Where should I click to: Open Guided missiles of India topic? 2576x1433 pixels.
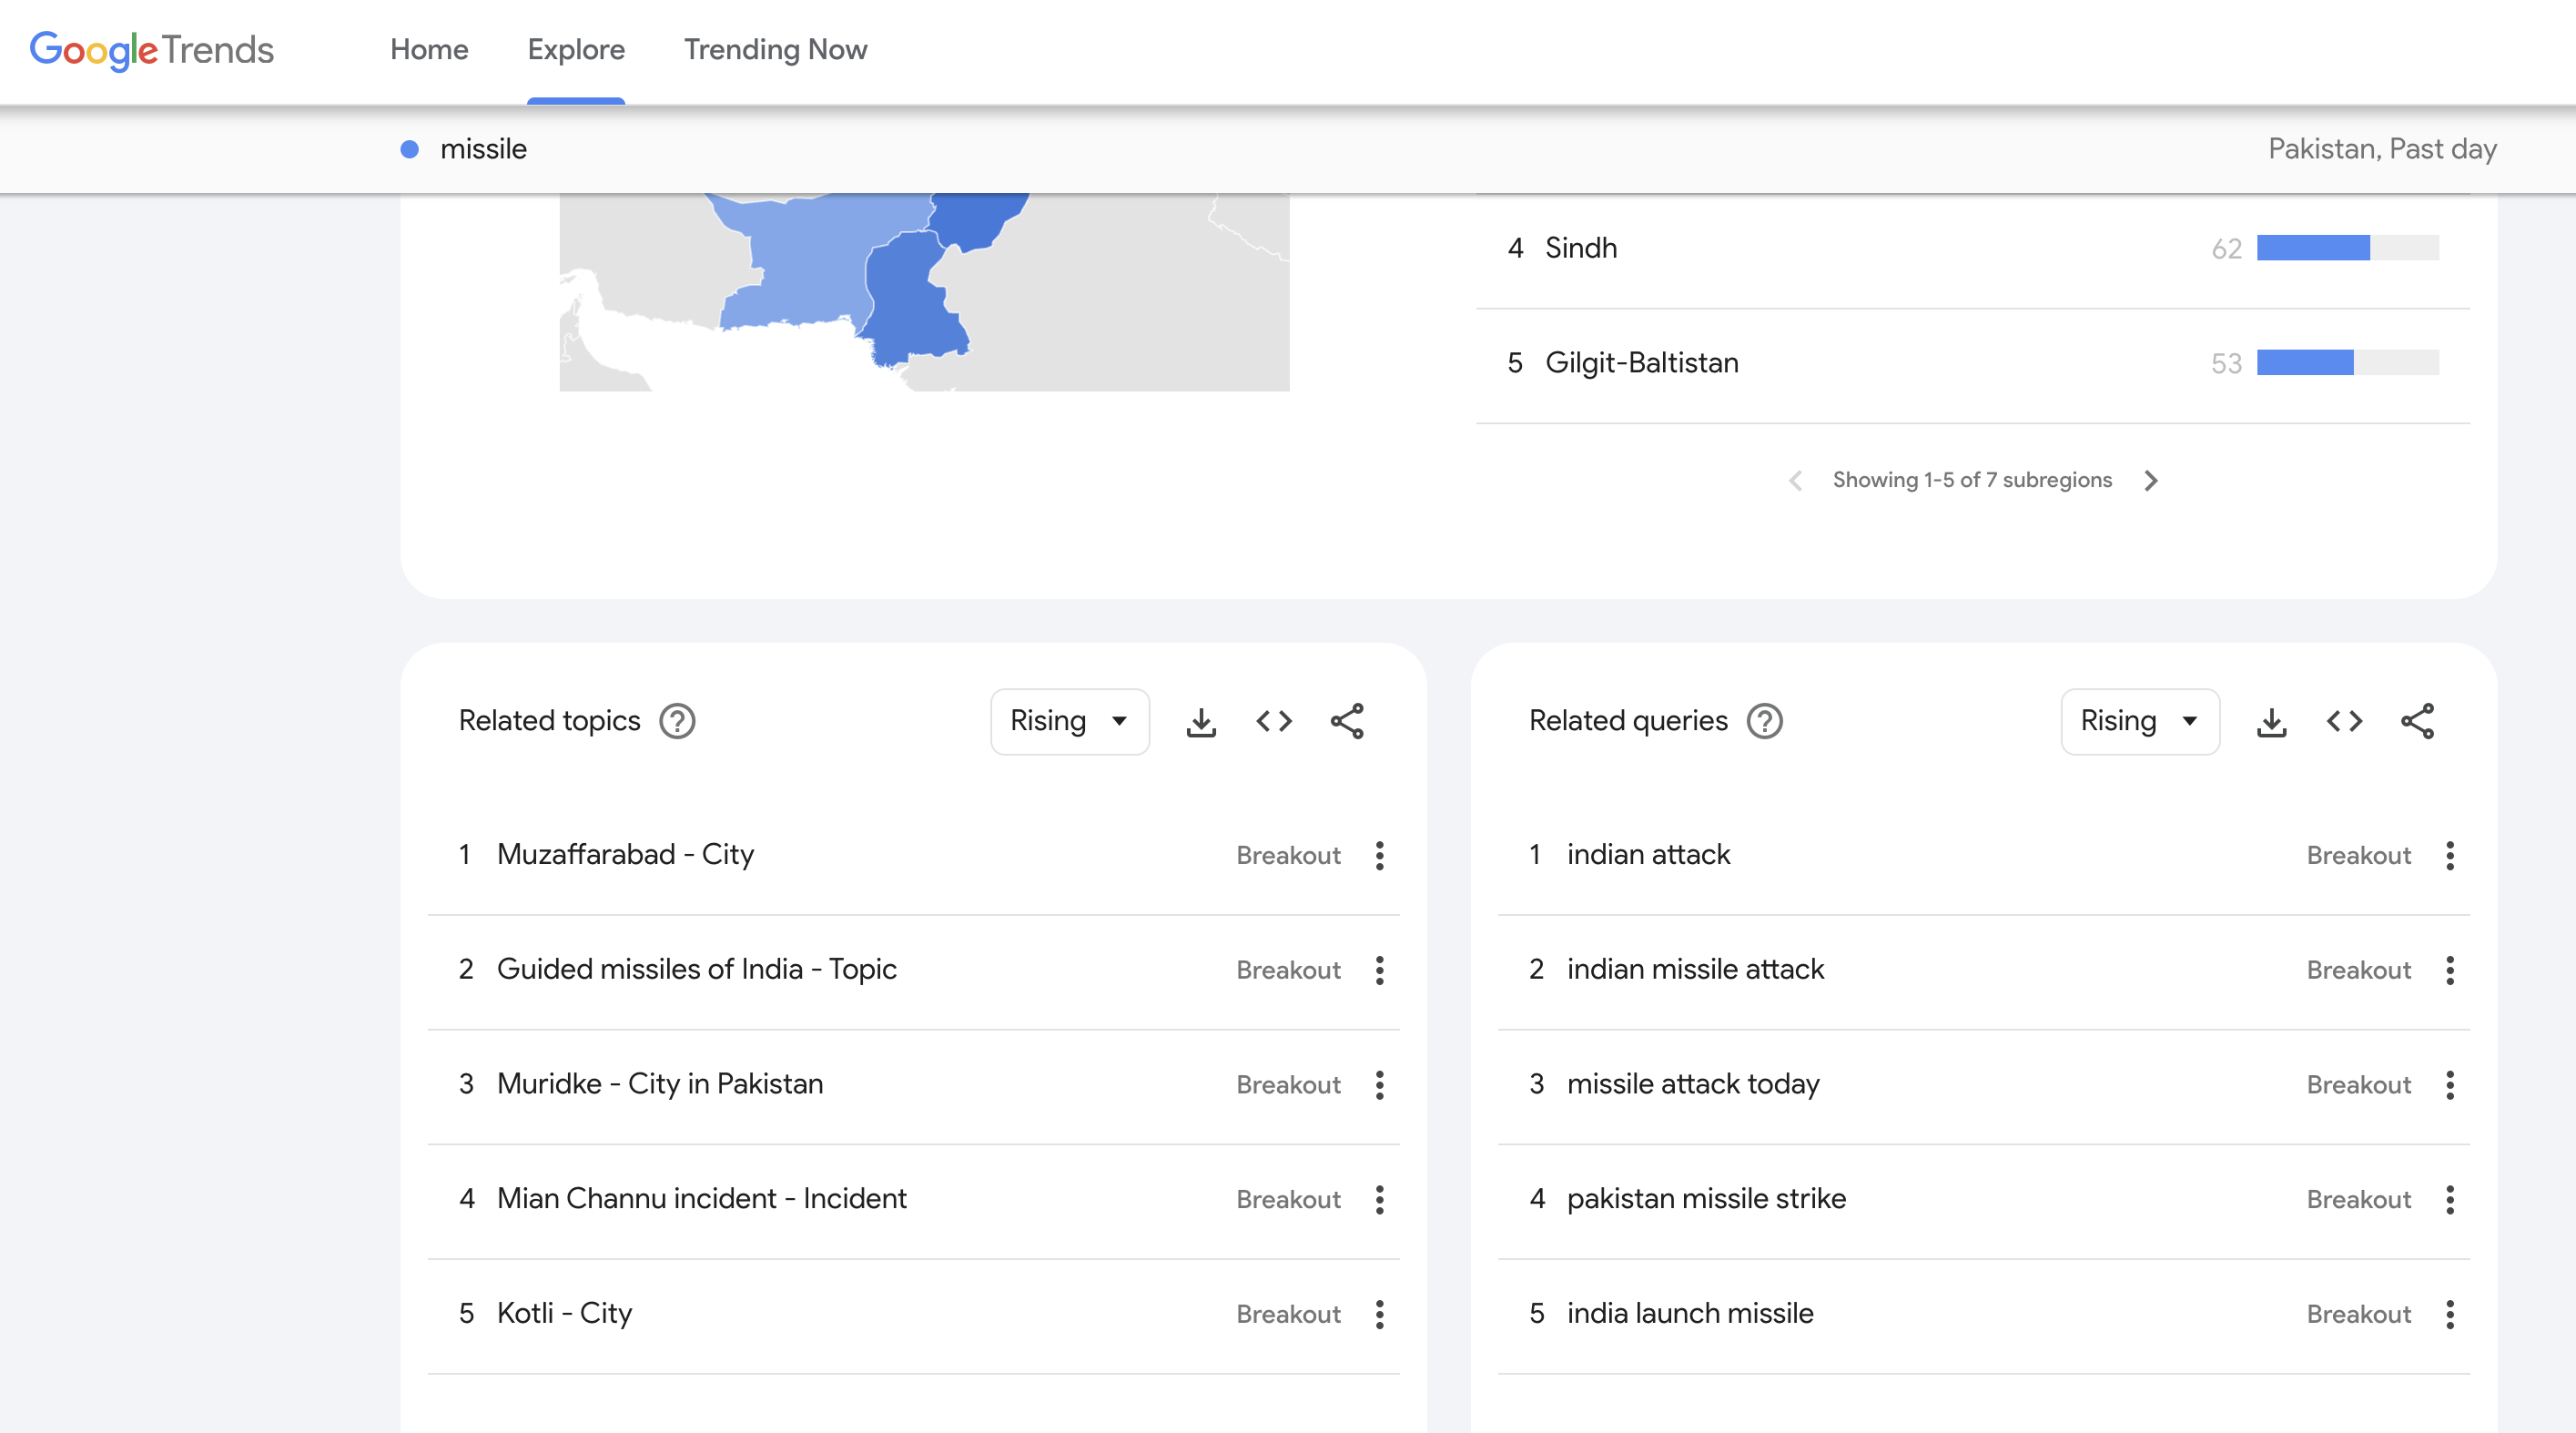pyautogui.click(x=696, y=970)
